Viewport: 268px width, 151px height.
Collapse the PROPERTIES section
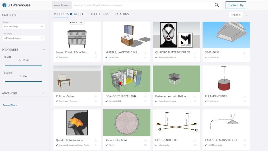click(44, 50)
